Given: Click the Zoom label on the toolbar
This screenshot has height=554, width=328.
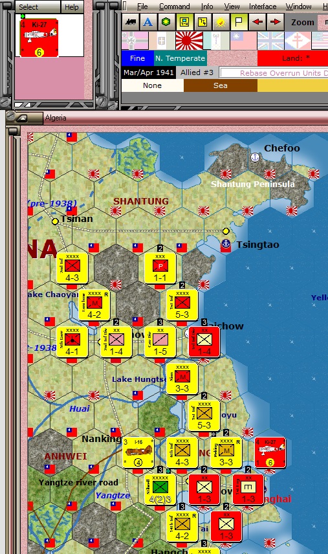Looking at the screenshot, I should tap(303, 22).
